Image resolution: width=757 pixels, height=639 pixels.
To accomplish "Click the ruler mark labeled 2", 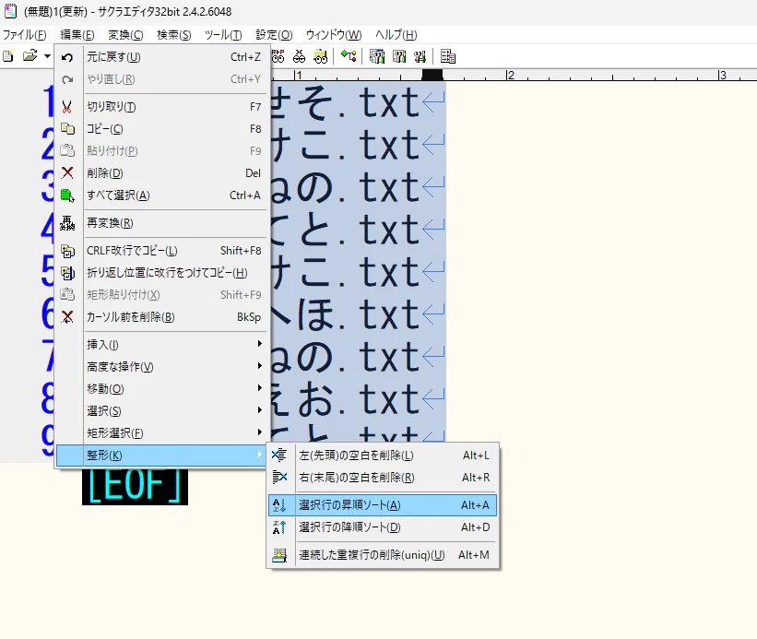I will click(510, 76).
